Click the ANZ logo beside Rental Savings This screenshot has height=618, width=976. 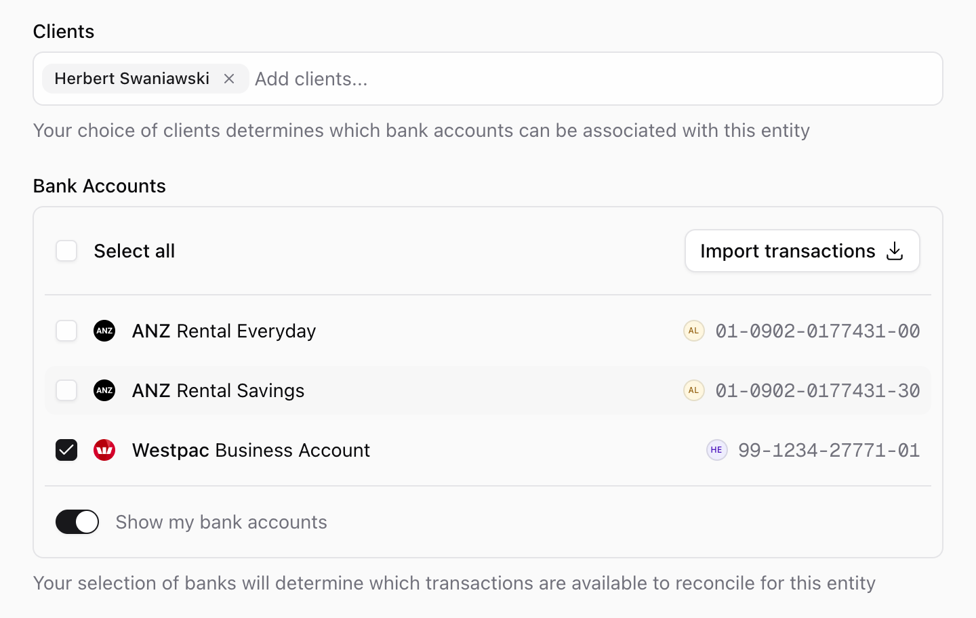(x=104, y=390)
